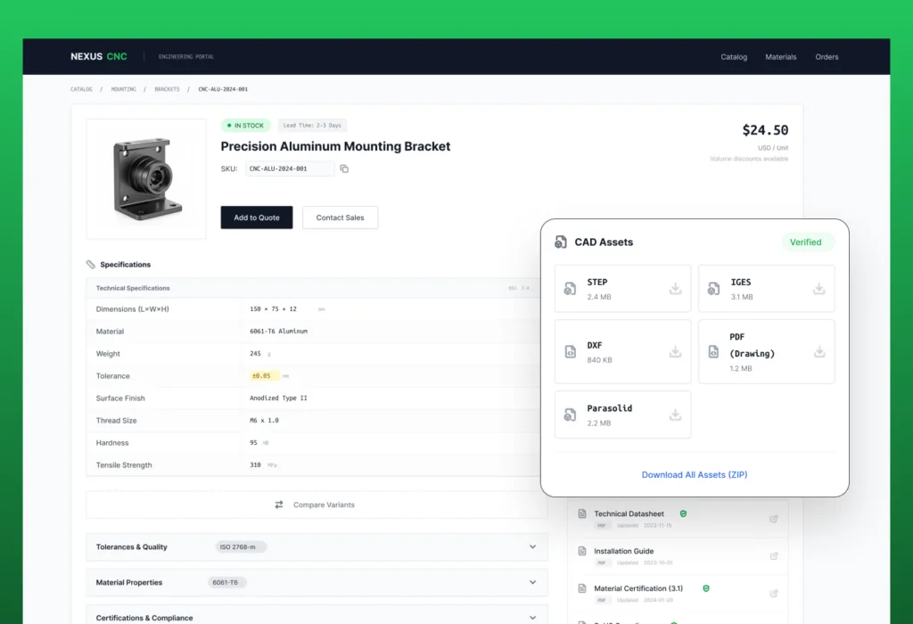Click Download All Assets (ZIP) link
This screenshot has width=913, height=624.
[695, 474]
